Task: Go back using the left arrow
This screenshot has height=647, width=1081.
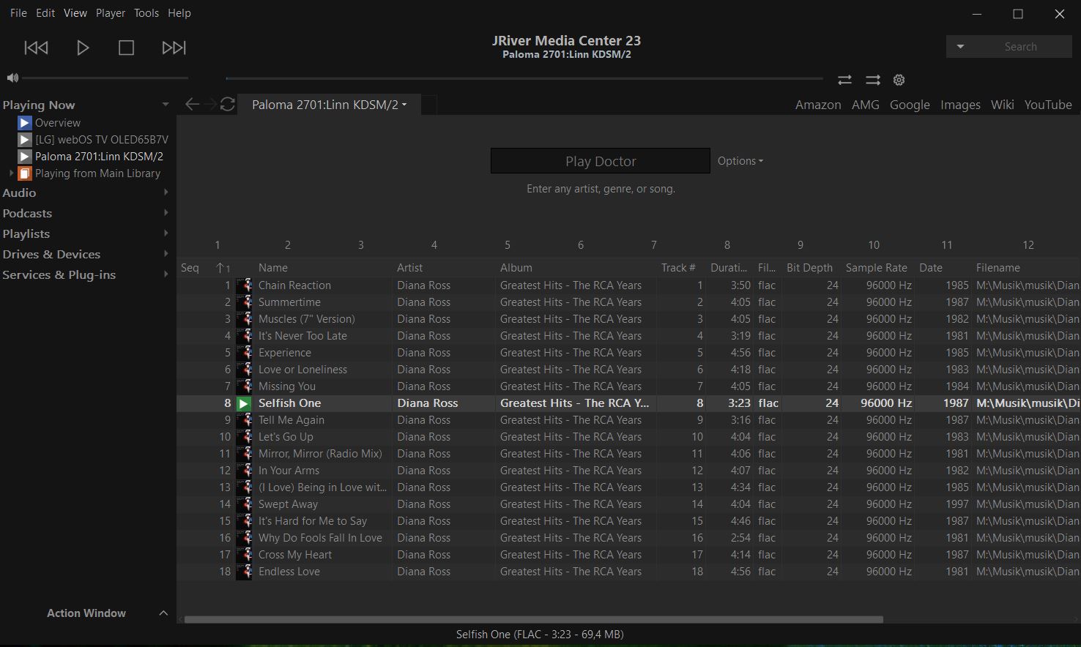Action: coord(192,105)
